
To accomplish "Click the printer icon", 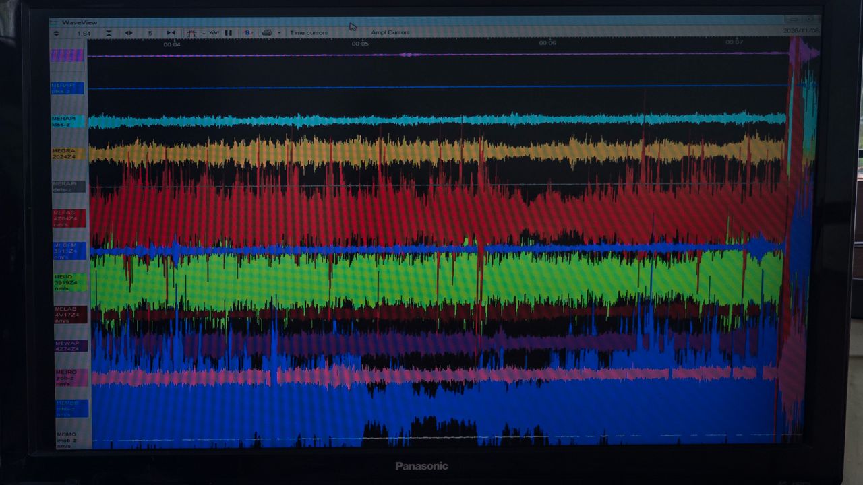I will [x=267, y=33].
